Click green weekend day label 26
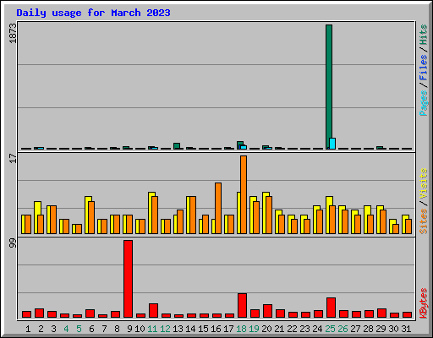 (343, 329)
